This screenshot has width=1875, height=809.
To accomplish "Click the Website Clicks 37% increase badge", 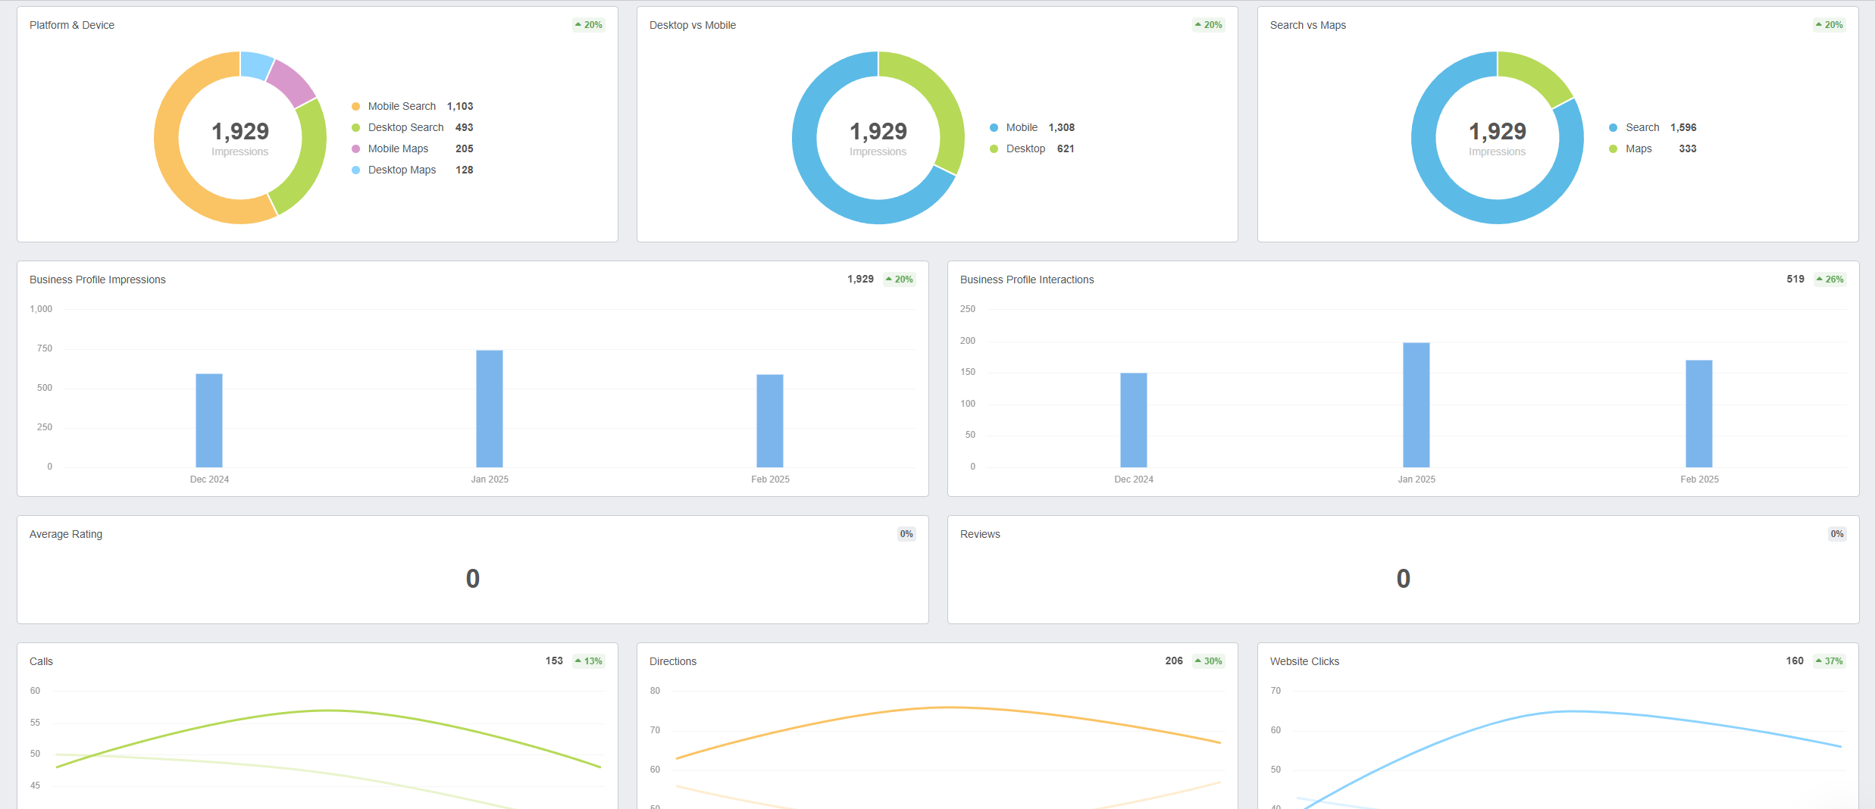I will [1830, 661].
